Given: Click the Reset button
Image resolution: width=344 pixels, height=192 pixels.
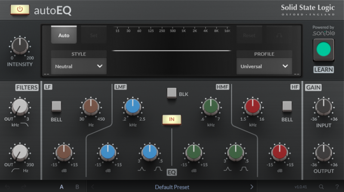Looking at the screenshot, I should point(249,36).
